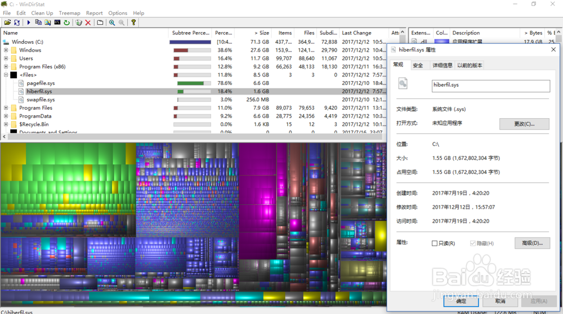Sort by the Size column header

click(252, 33)
